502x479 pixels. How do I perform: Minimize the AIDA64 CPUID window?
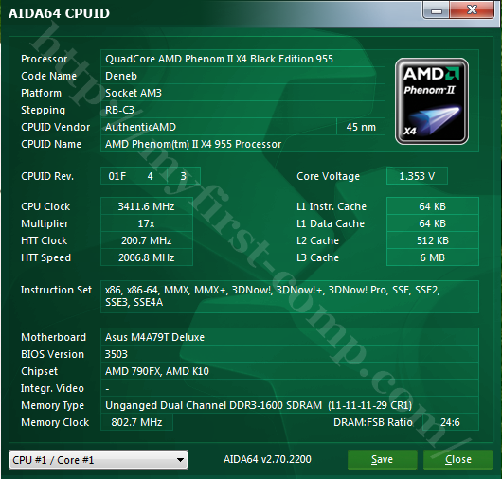[x=437, y=10]
